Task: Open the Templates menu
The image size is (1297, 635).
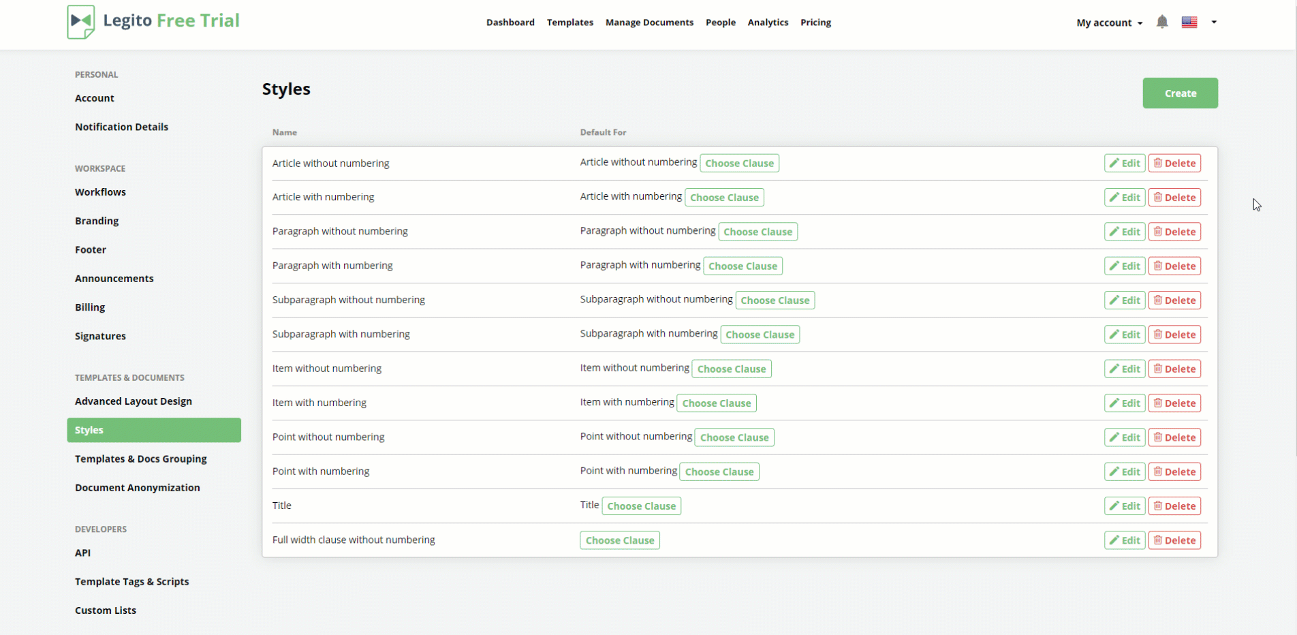Action: click(x=570, y=22)
